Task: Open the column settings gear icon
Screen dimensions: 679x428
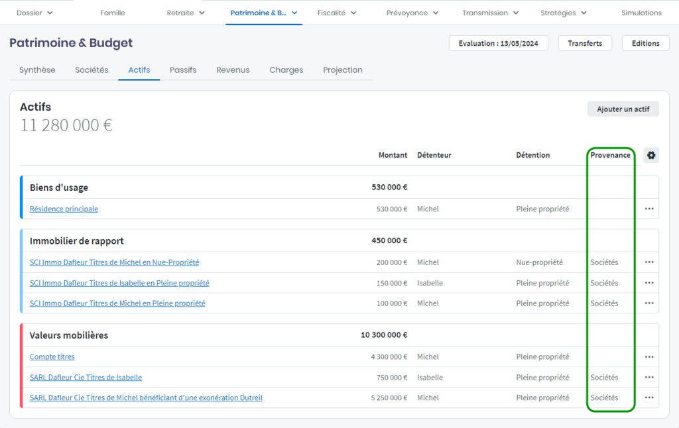Action: (650, 156)
